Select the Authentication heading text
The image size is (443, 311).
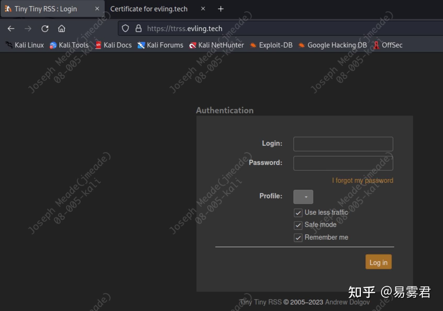[x=225, y=110]
